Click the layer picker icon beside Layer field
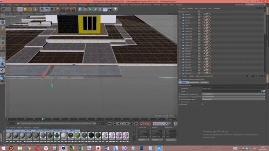The height and width of the screenshot is (151, 269). (264, 91)
